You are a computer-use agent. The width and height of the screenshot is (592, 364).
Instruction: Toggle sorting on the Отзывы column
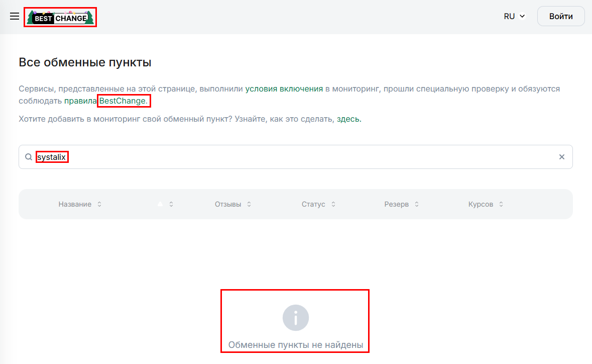tap(232, 204)
